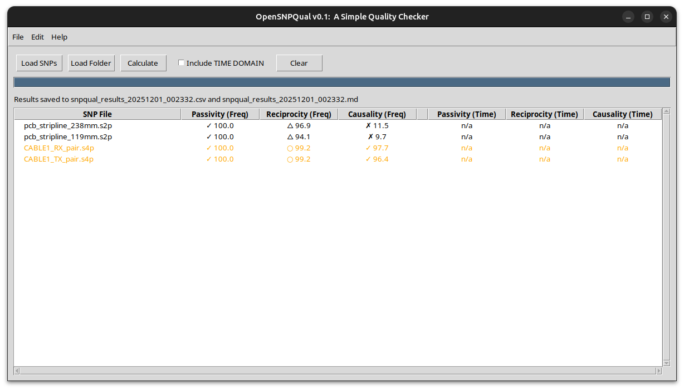The height and width of the screenshot is (390, 684).
Task: Click Reciprocity (Time) column header
Action: pos(544,114)
